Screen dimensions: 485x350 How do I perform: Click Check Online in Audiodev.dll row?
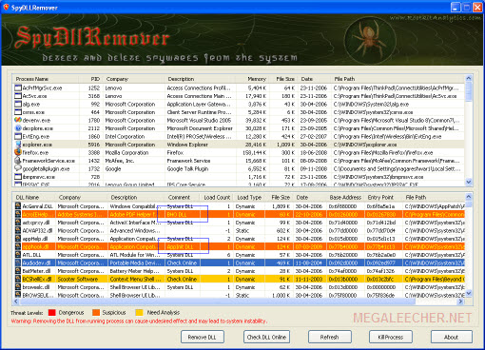(183, 262)
